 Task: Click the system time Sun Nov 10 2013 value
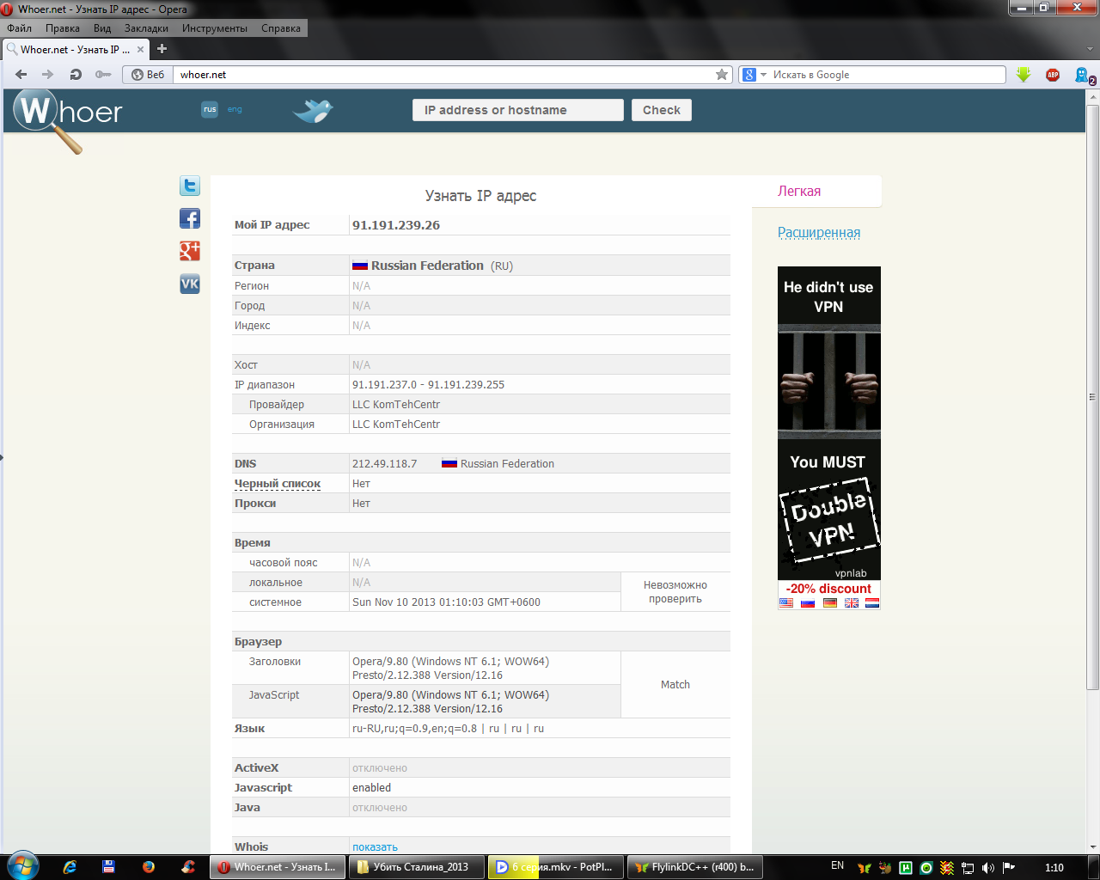pyautogui.click(x=446, y=602)
